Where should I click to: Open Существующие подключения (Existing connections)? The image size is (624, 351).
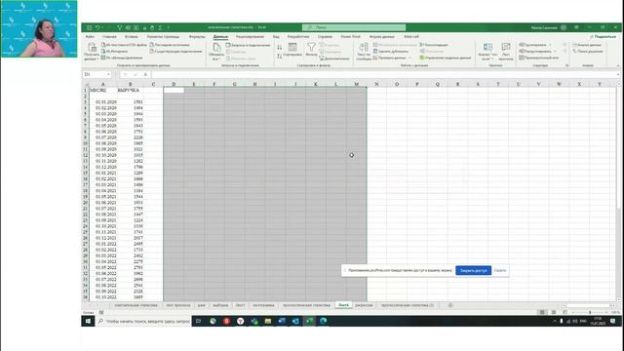175,52
